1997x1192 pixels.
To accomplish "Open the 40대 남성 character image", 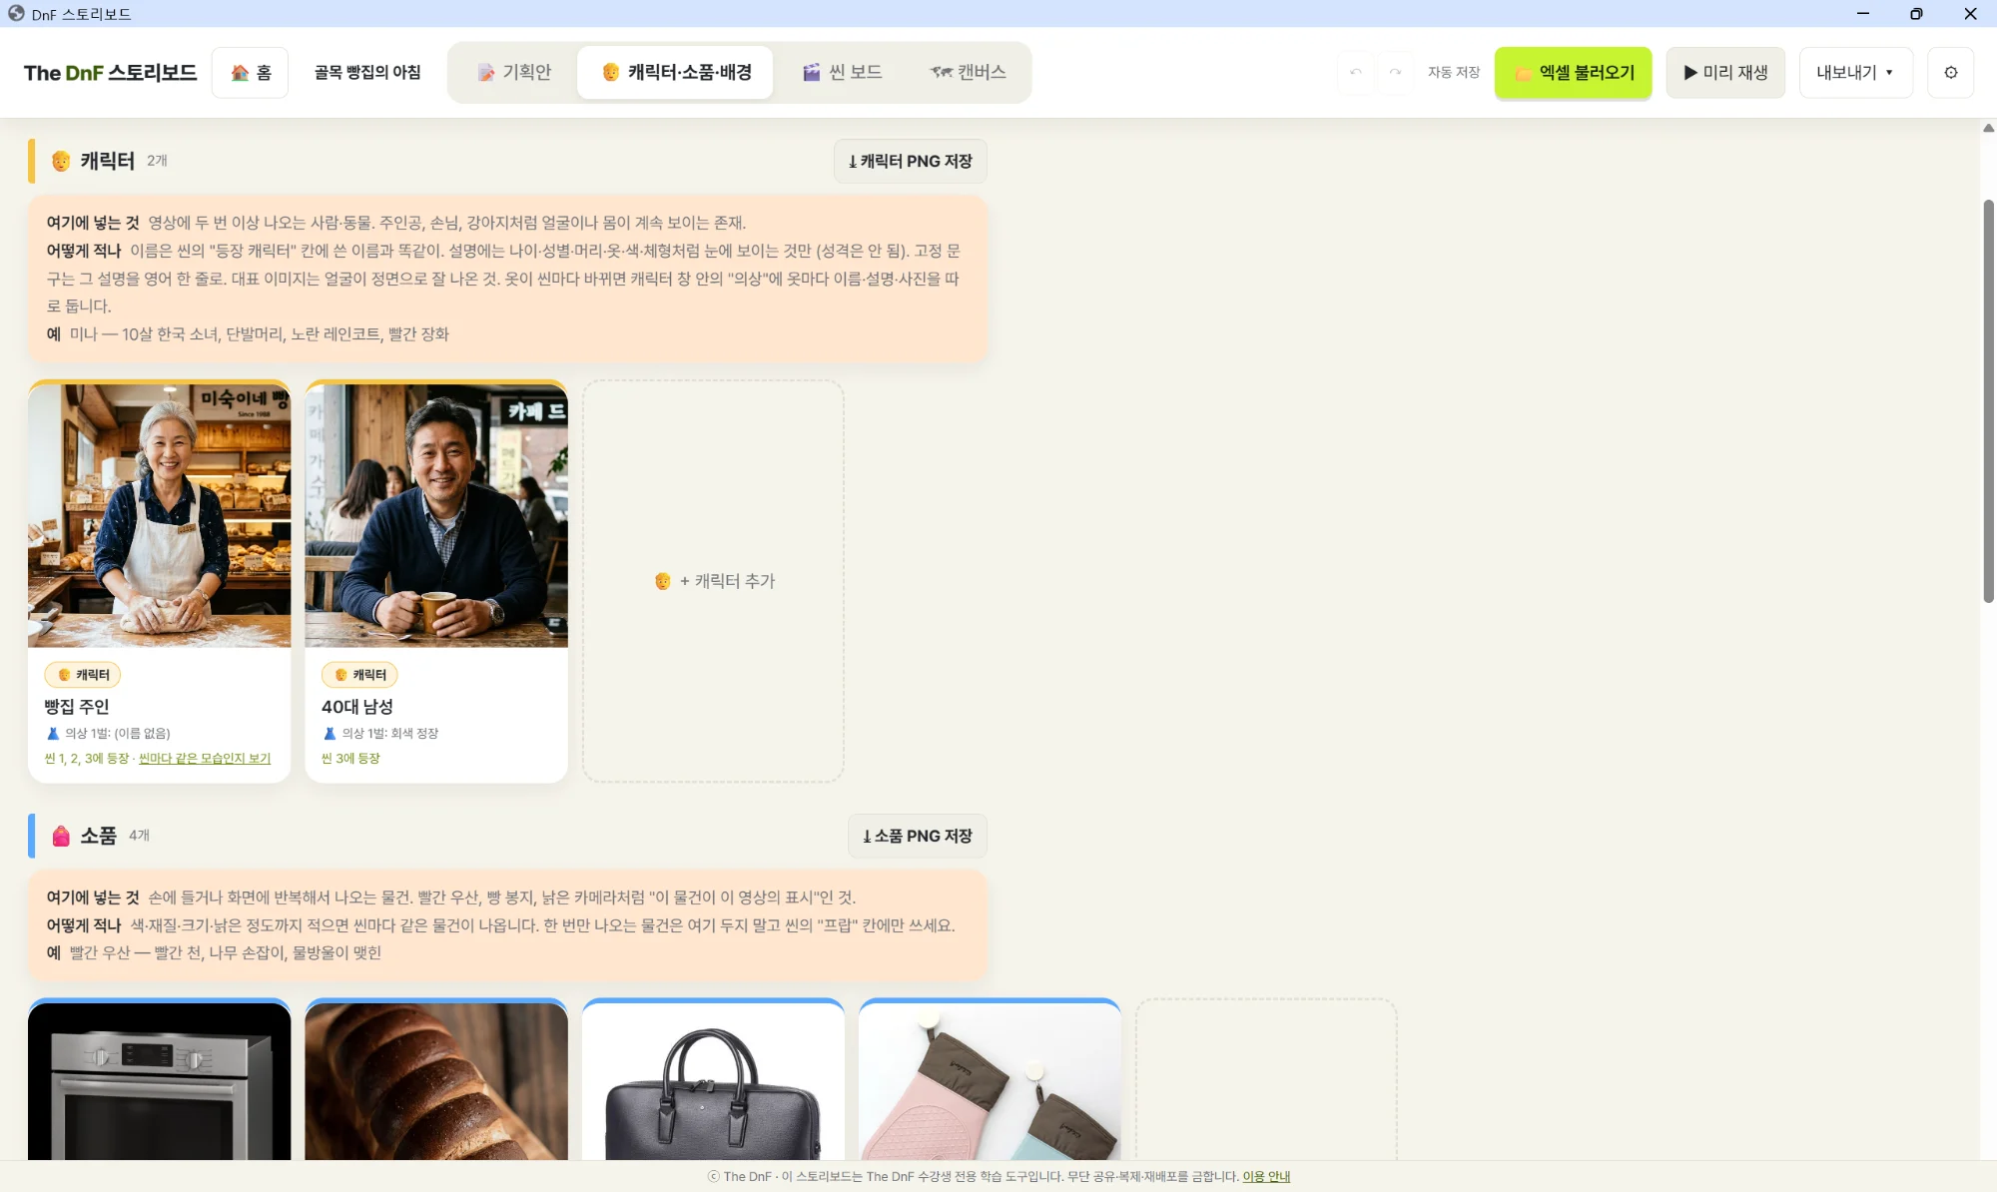I will [x=436, y=515].
